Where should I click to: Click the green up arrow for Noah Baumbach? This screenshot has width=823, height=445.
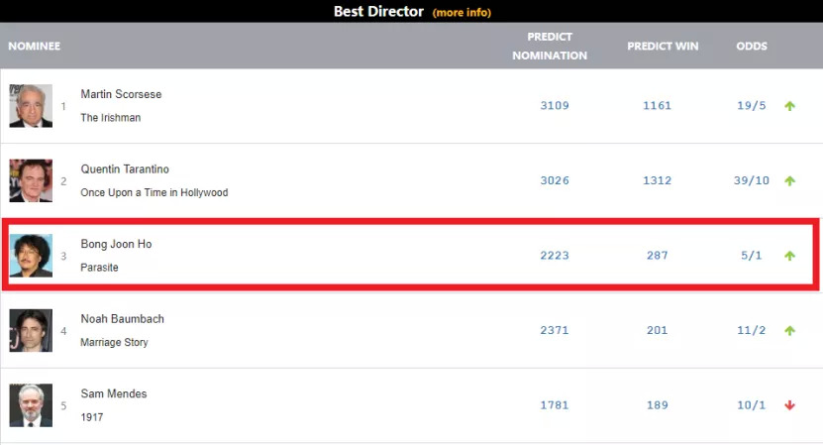789,331
